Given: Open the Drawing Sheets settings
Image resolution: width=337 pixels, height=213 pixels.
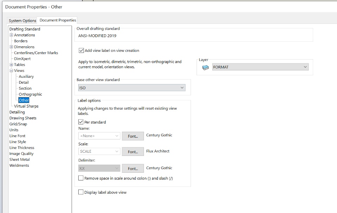Looking at the screenshot, I should click(23, 118).
